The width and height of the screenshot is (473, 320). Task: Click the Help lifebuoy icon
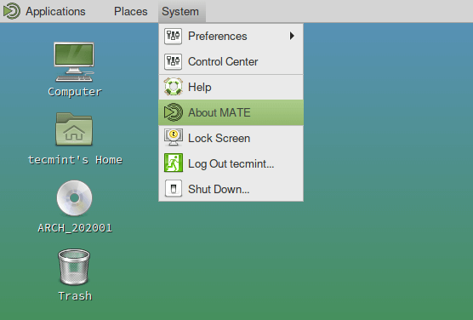pyautogui.click(x=174, y=87)
